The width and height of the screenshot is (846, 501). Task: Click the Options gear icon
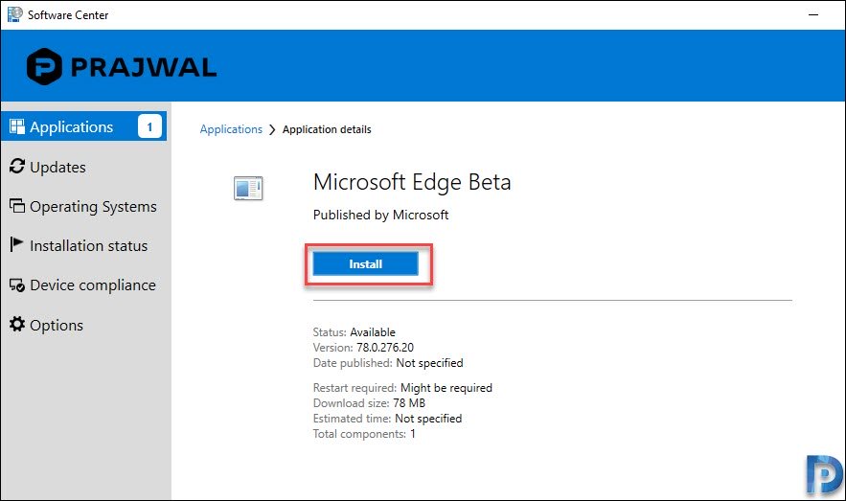point(17,324)
